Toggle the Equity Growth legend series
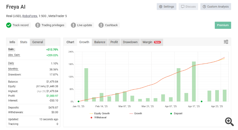Viewport: 238px width, 130px height. 100,114
